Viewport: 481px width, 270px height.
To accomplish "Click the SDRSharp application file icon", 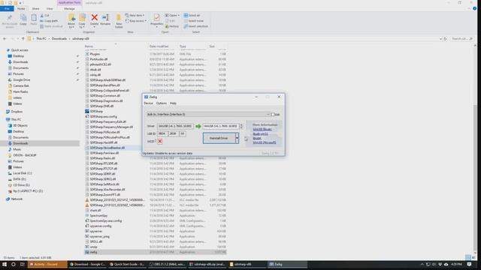I will [x=87, y=111].
